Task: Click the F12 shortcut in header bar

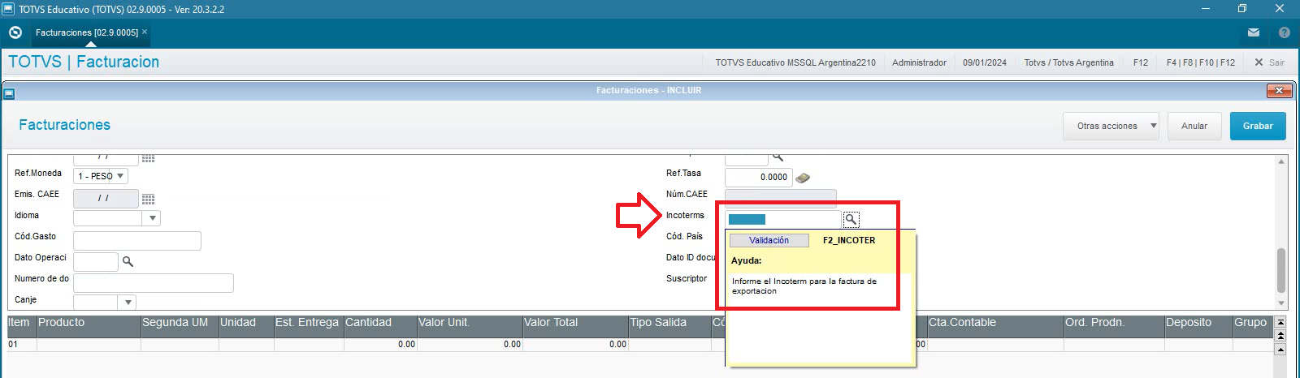Action: point(1141,62)
